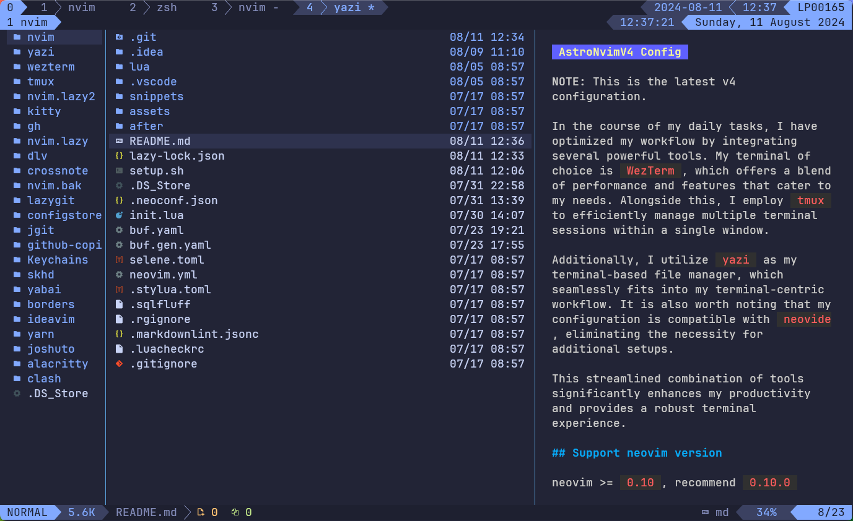The width and height of the screenshot is (853, 521).
Task: Click the 0.10.0 version tag
Action: 769,483
